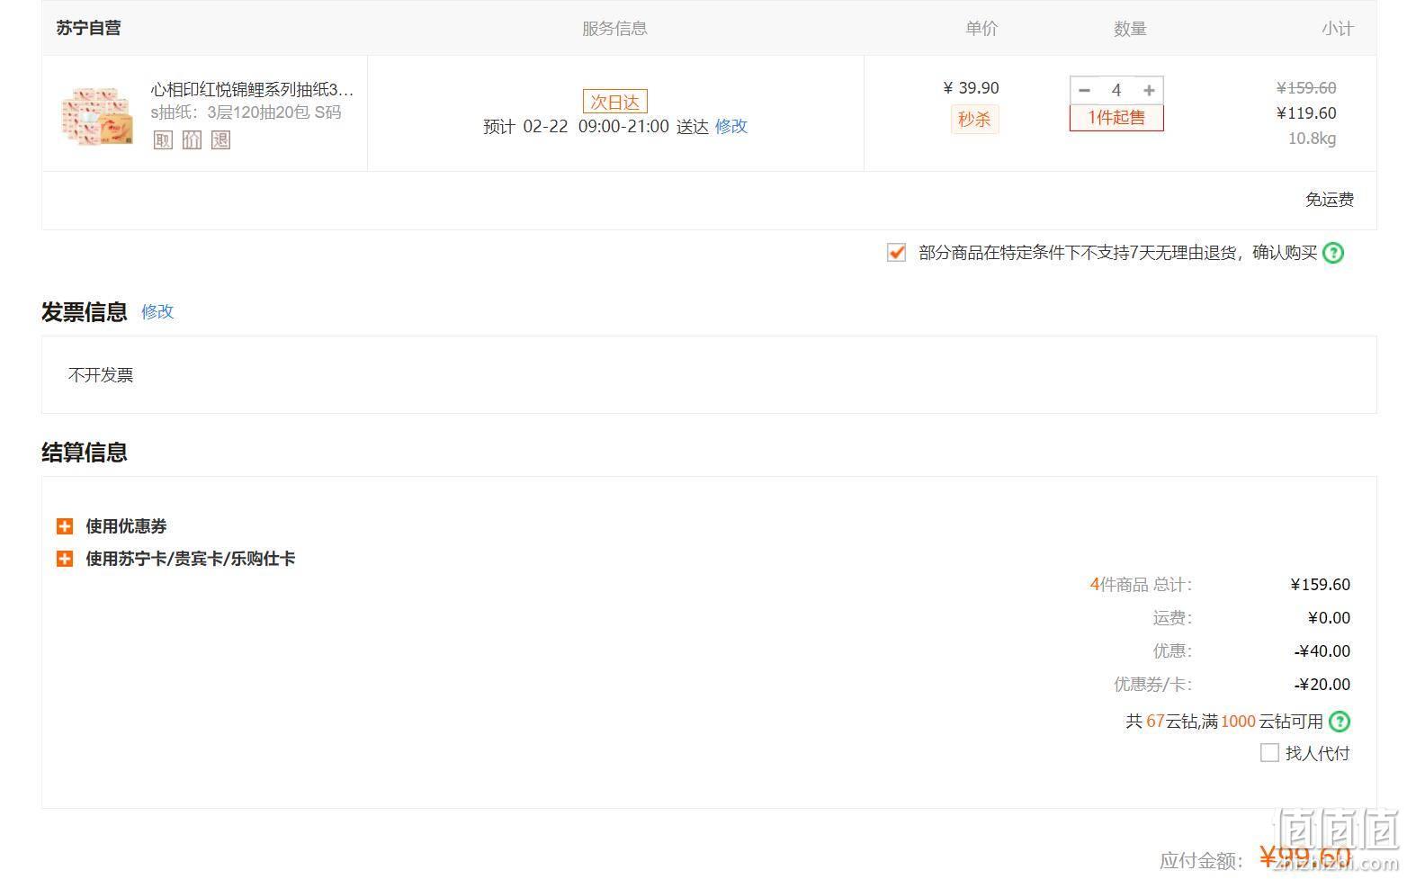The width and height of the screenshot is (1407, 879).
Task: Open the help icon beside 云钻可用
Action: [x=1340, y=722]
